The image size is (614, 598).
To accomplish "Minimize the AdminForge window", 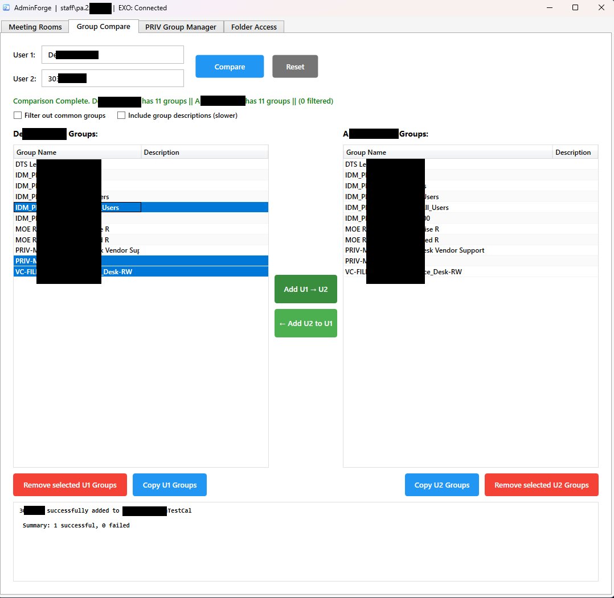I will click(550, 7).
